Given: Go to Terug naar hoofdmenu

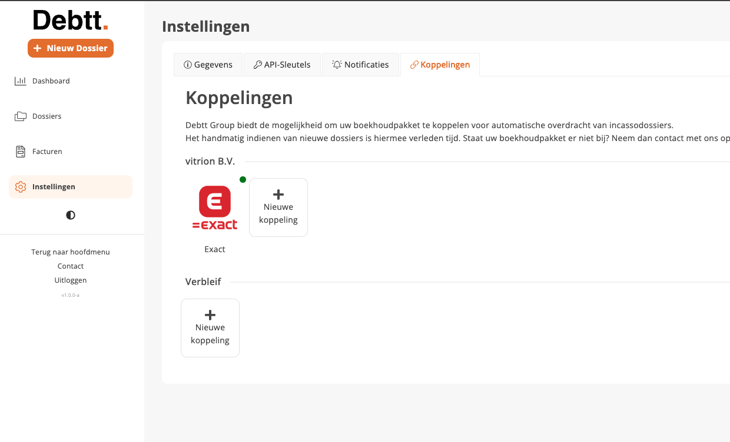Looking at the screenshot, I should (x=71, y=252).
